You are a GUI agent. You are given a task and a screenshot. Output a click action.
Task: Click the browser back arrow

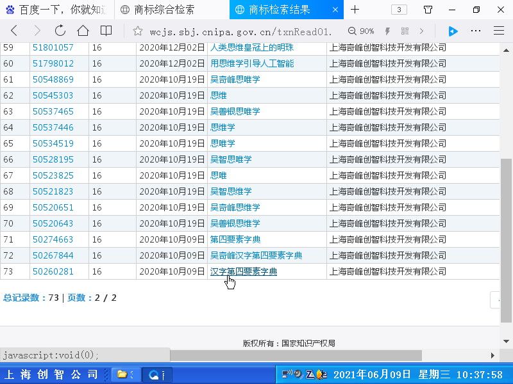tap(14, 31)
